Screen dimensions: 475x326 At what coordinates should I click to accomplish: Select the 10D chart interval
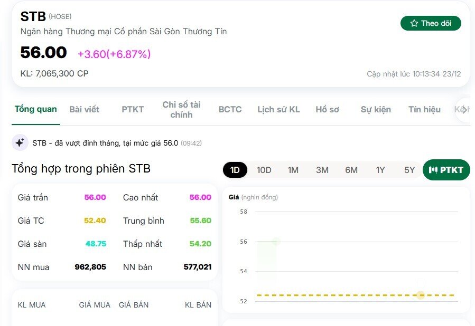tap(264, 170)
